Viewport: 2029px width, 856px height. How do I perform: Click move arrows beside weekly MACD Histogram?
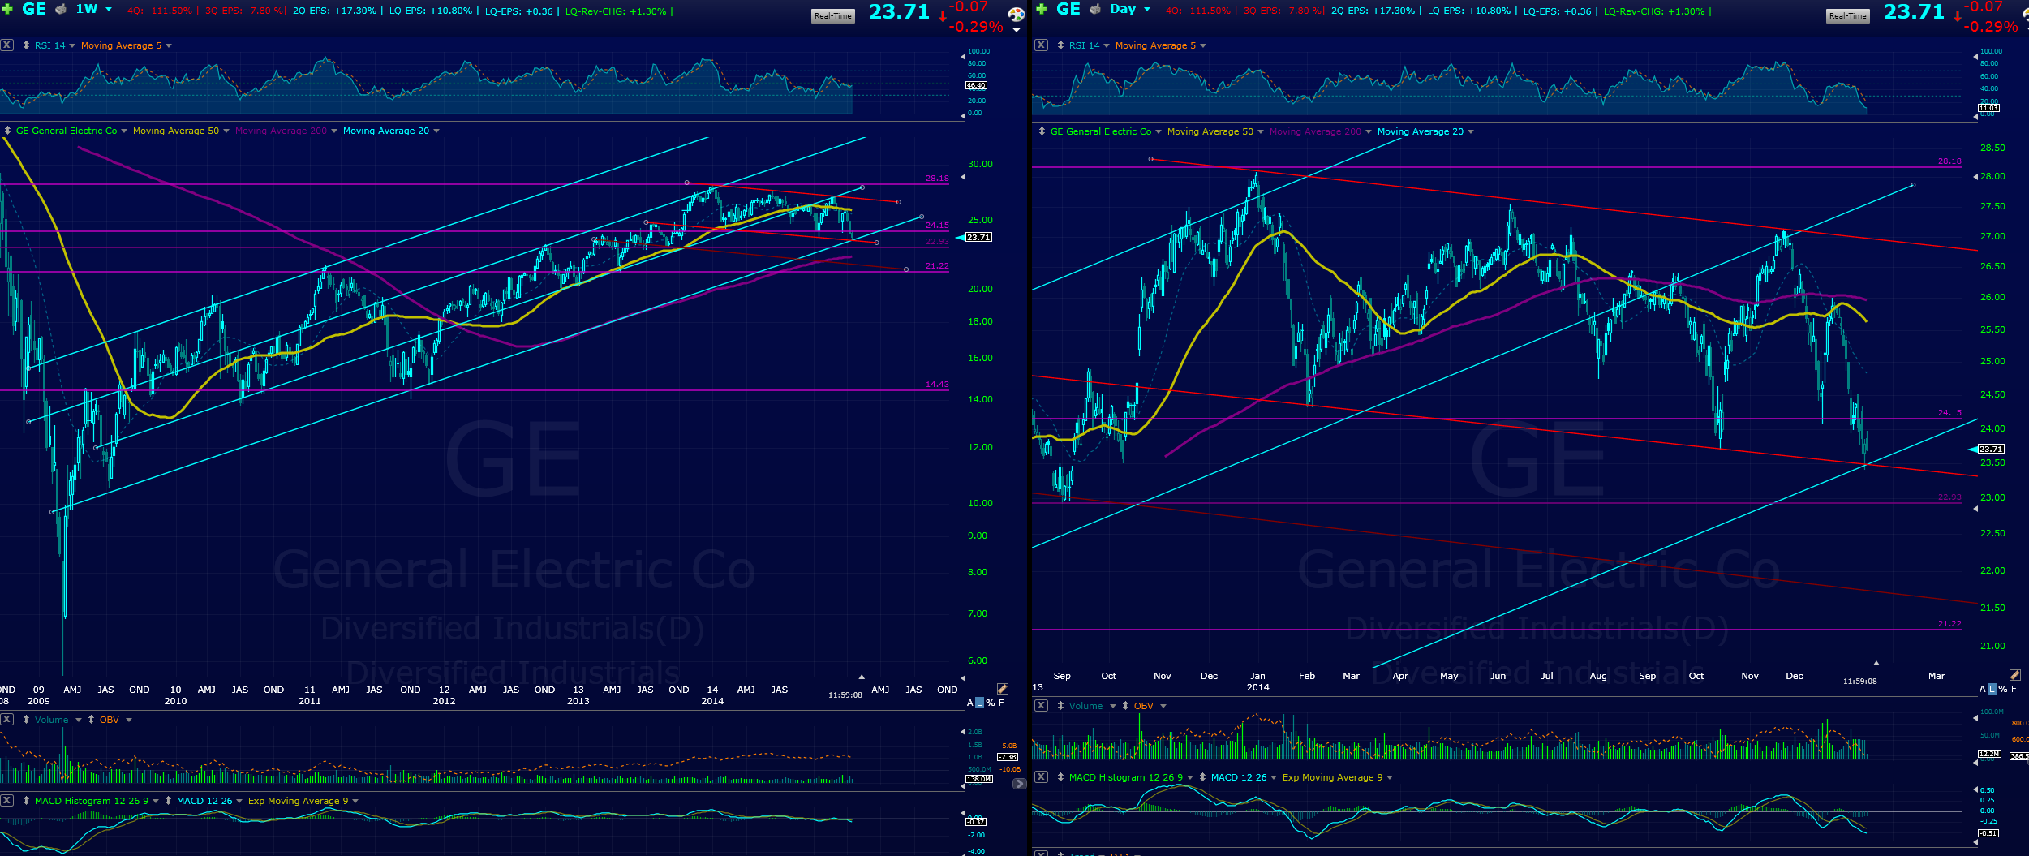point(26,801)
